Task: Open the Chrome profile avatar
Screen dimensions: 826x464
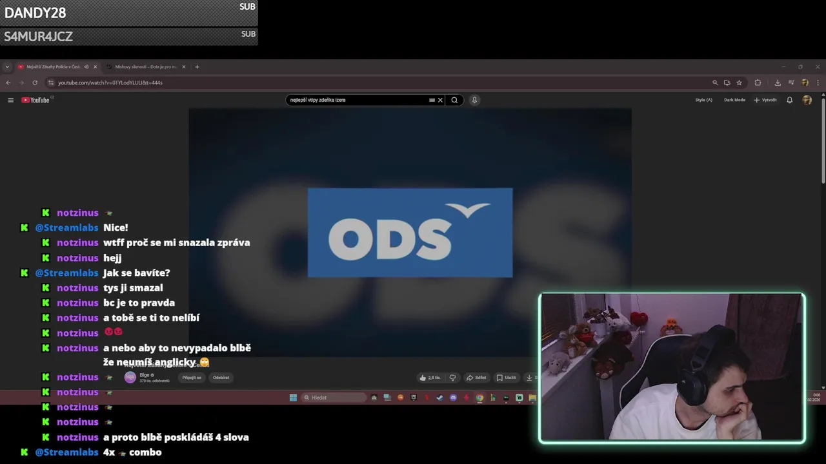Action: [x=805, y=82]
